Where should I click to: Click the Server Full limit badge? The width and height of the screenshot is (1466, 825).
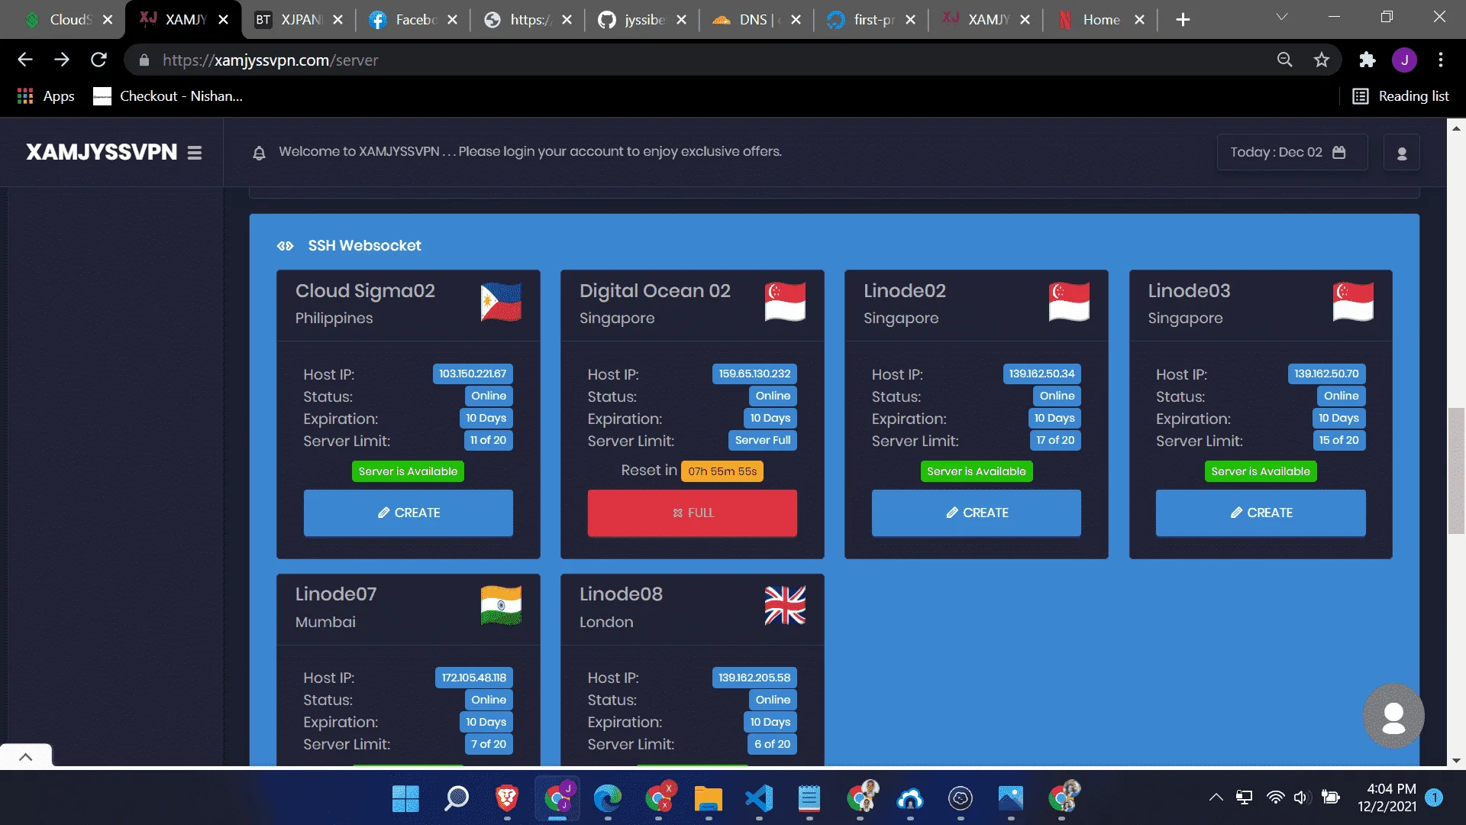(x=763, y=441)
